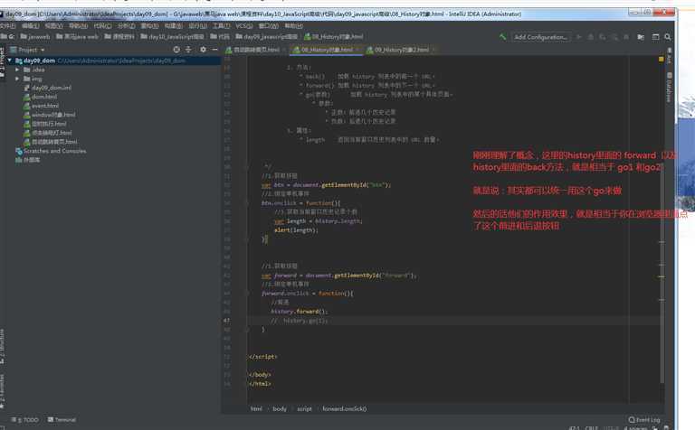Screen dimensions: 695x430
Task: Switch to 09_History对象2.html editor tab
Action: tap(398, 50)
